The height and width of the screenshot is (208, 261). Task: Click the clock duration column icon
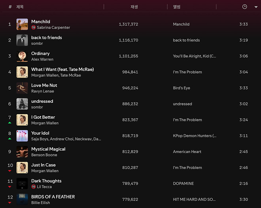244,7
